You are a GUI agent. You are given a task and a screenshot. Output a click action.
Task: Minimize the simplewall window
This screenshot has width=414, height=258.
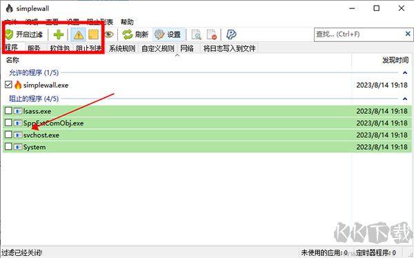352,8
